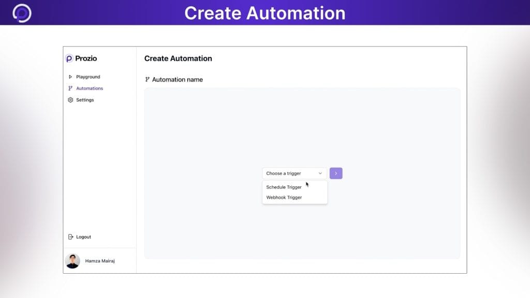Screen dimensions: 530x298
Task: Click the Automations branch icon
Action: pos(71,88)
